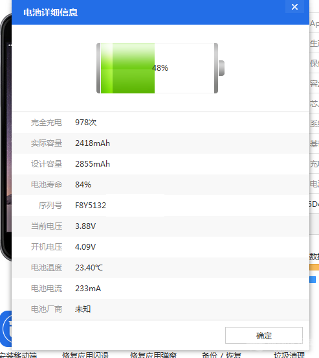Select the 84% battery life value
319x358 pixels.
[83, 184]
